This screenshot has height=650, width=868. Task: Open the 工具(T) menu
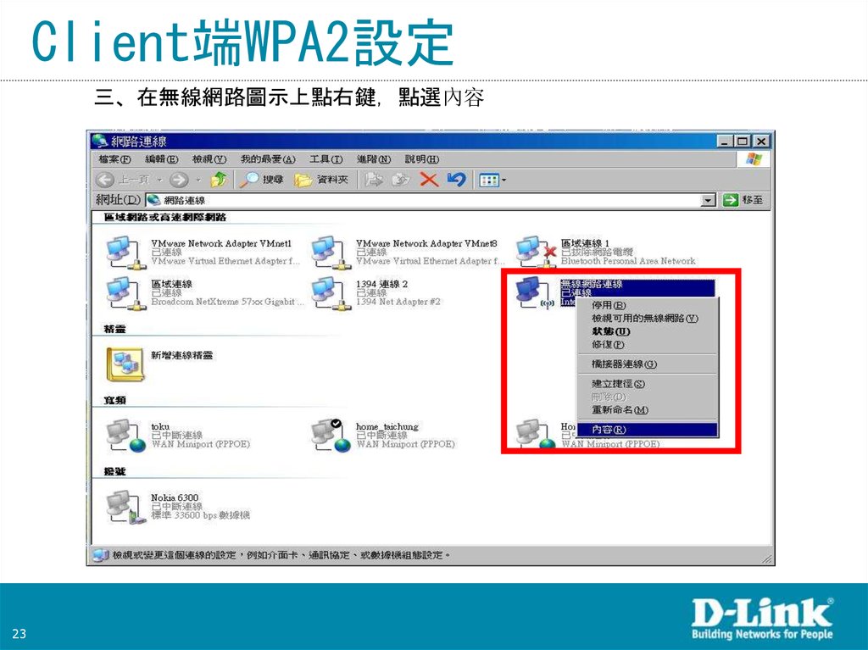click(326, 159)
